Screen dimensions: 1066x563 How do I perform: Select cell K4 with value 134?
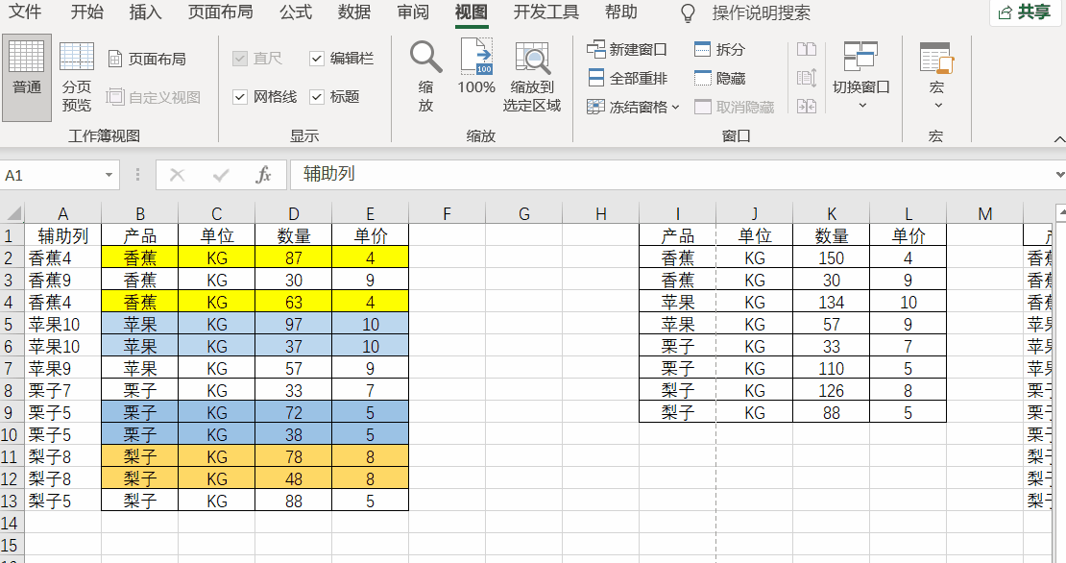click(831, 302)
